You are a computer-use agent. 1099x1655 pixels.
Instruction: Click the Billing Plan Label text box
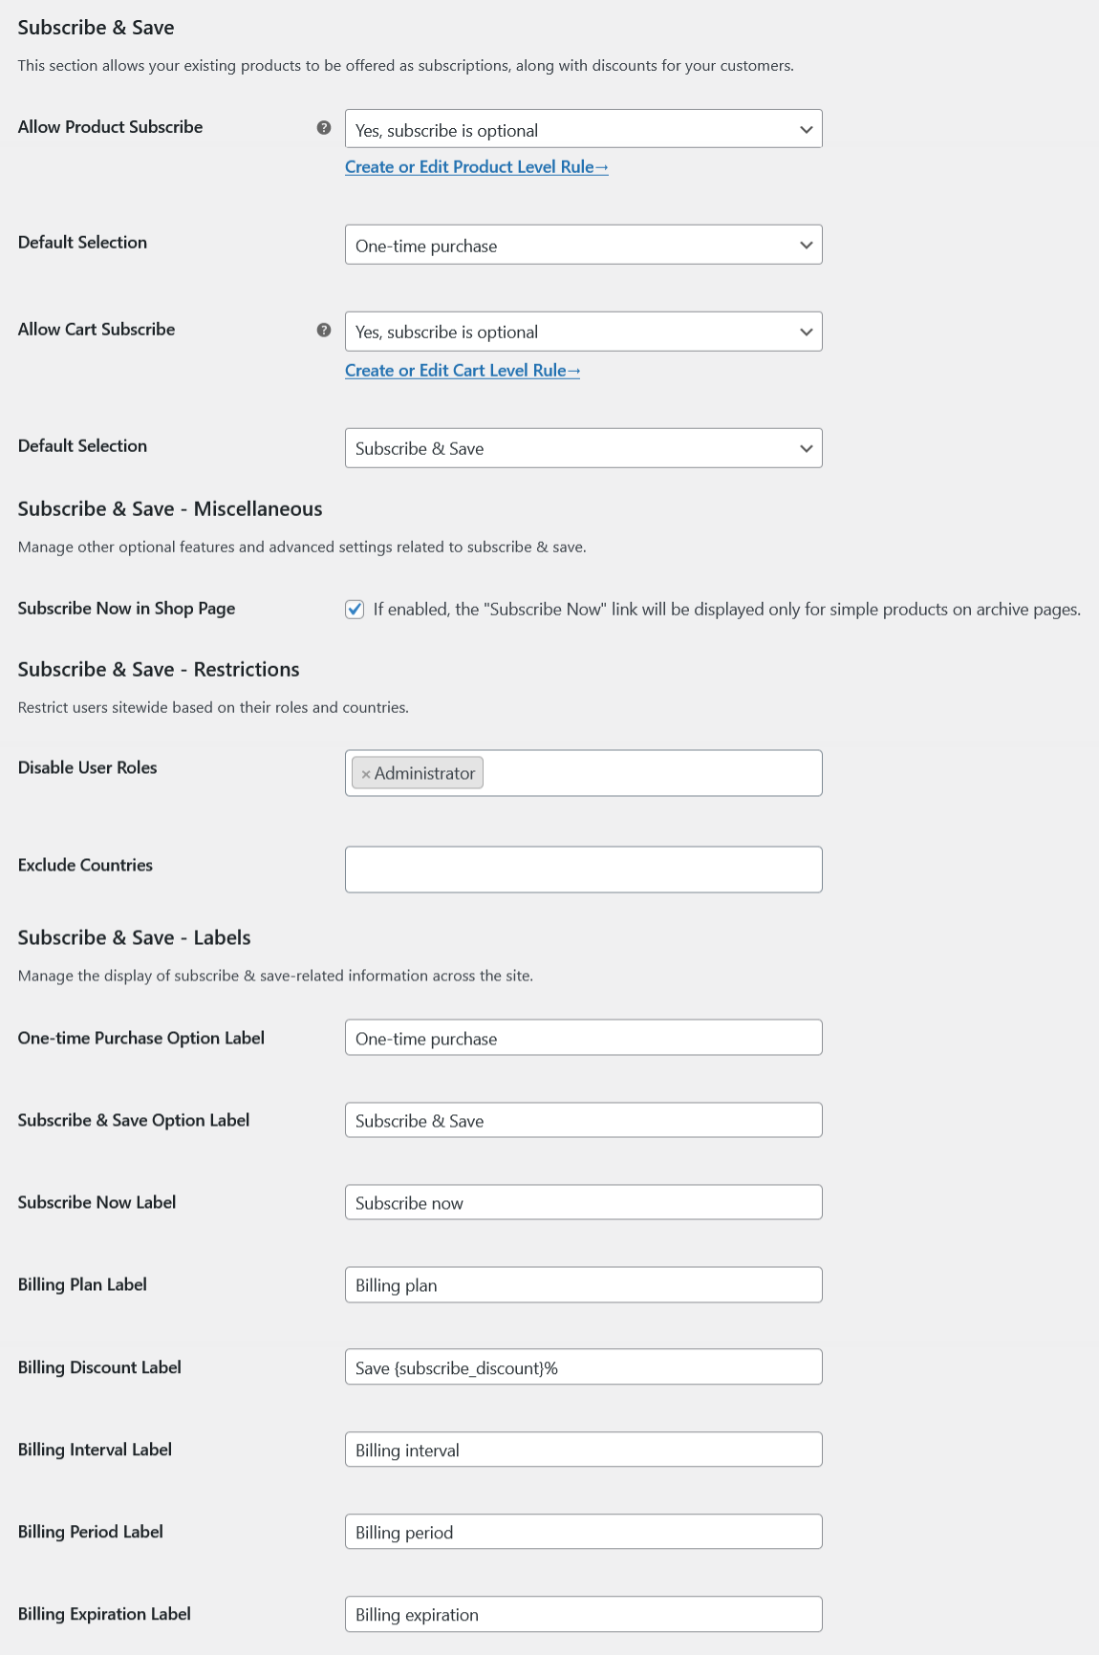[x=583, y=1284]
